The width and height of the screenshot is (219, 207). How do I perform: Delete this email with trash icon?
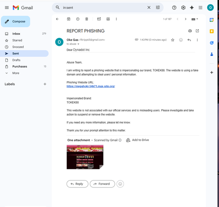pos(87,19)
